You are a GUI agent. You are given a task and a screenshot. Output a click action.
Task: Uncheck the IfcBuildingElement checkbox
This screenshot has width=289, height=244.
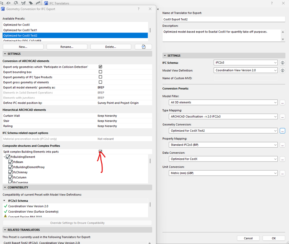[x=8, y=157]
